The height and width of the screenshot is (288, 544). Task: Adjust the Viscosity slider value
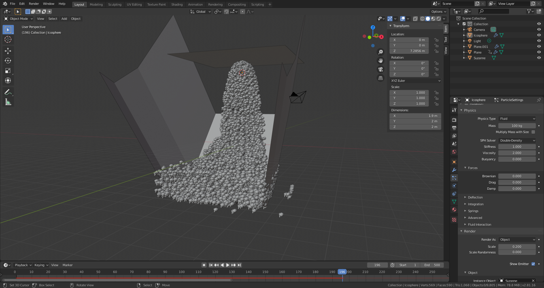click(517, 153)
